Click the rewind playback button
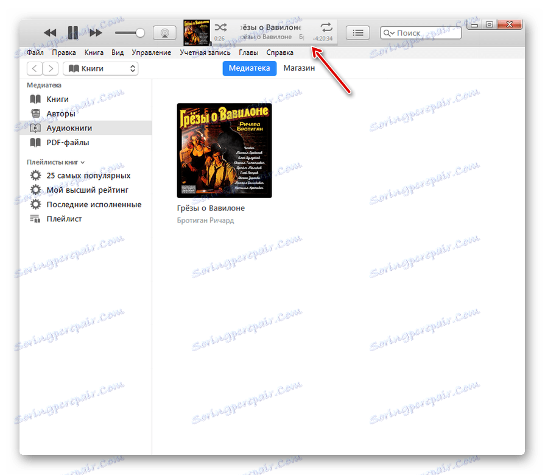Screen dimensions: 545x475 50,33
